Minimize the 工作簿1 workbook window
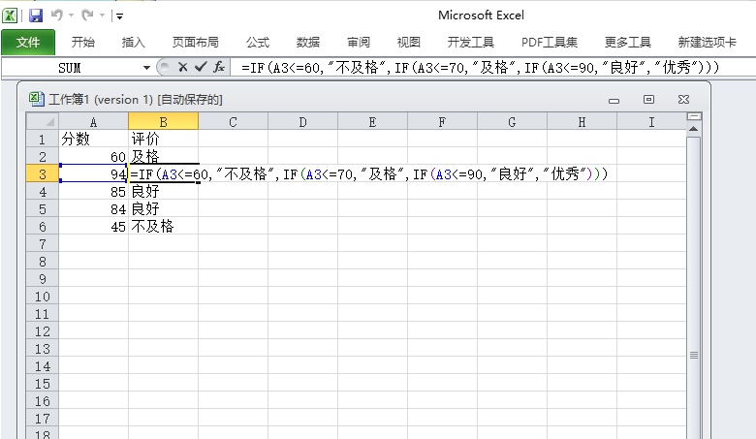The width and height of the screenshot is (756, 439). [614, 100]
